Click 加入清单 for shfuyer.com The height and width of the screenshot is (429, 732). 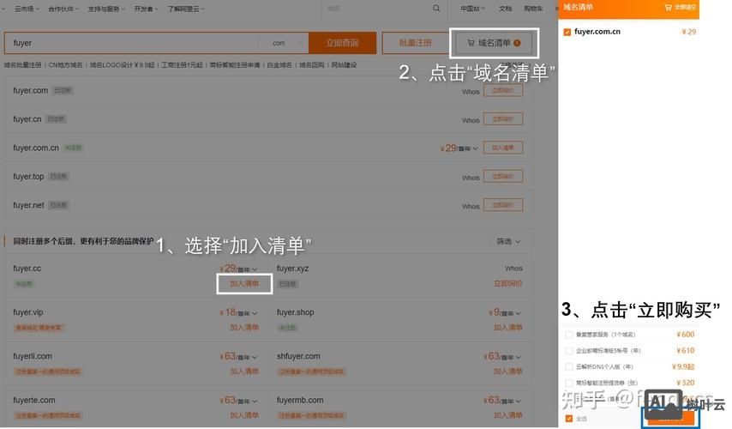tap(508, 372)
